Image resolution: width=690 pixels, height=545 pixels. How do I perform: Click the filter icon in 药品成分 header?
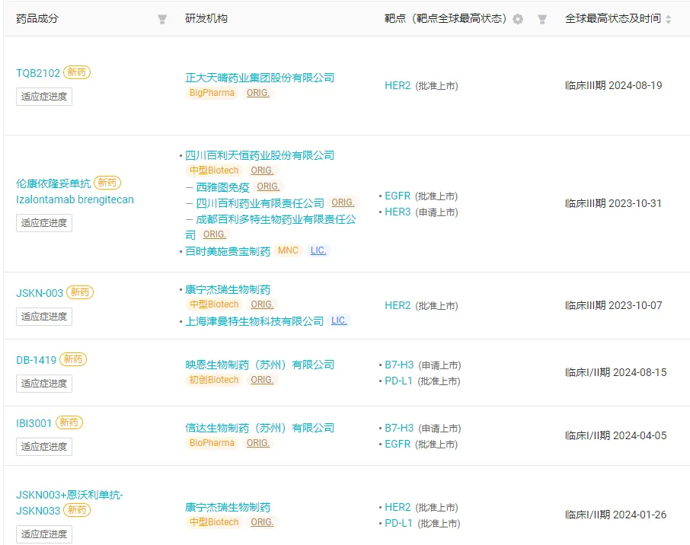pos(162,19)
